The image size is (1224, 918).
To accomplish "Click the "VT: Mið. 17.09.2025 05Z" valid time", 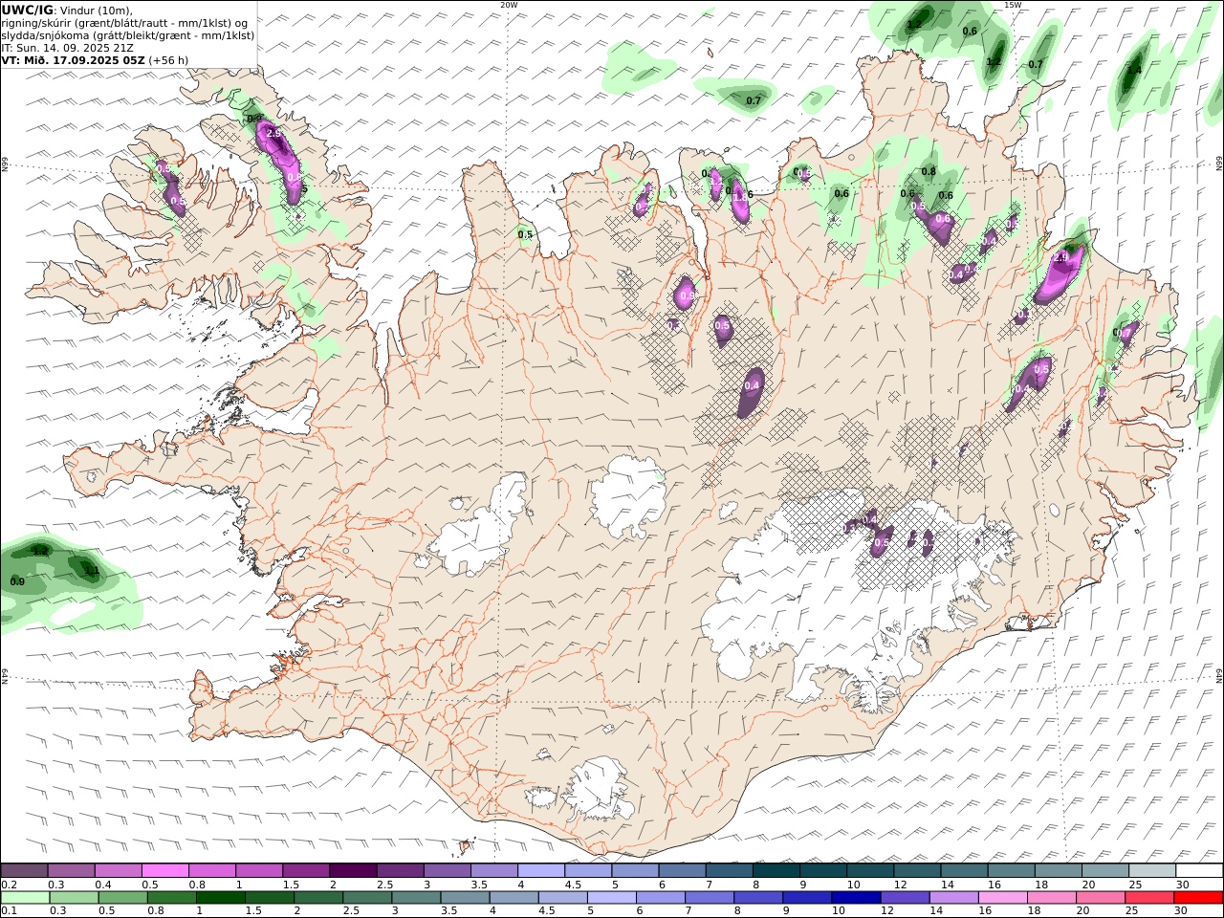I will [73, 59].
